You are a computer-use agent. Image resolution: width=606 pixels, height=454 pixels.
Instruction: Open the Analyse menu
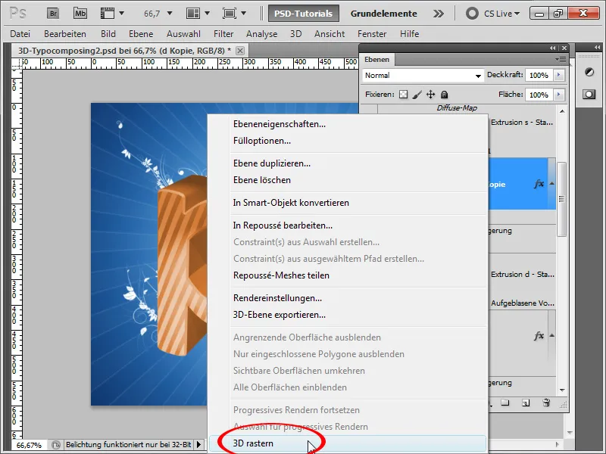[x=261, y=34]
